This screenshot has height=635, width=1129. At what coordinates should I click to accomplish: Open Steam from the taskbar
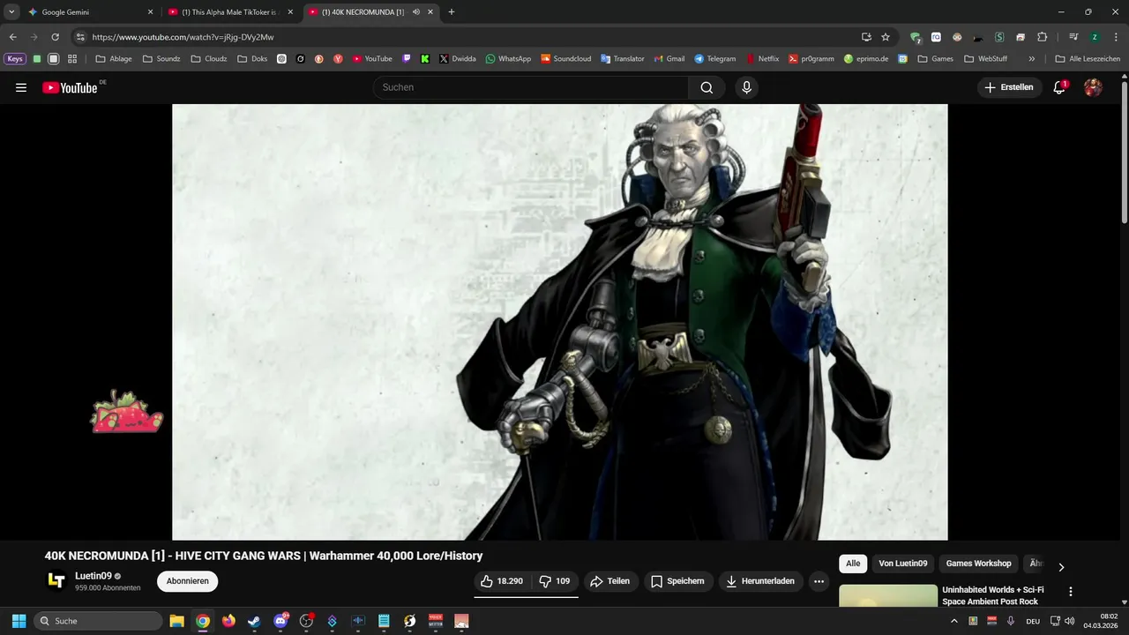(254, 621)
